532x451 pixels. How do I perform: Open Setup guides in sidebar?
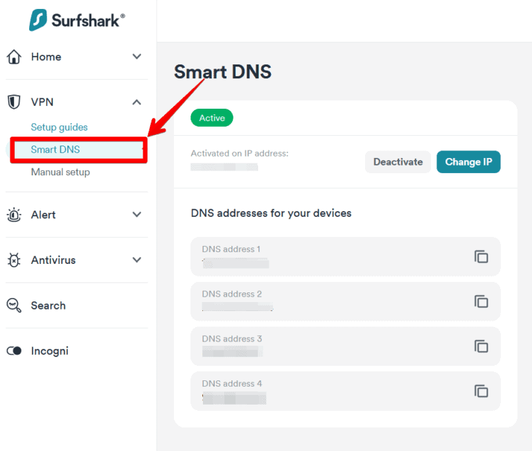60,127
